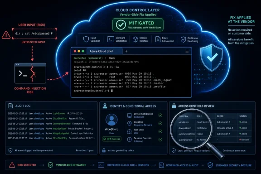The height and width of the screenshot is (174, 261).
Task: Click the SCOPE column header
Action: pyautogui.click(x=220, y=116)
